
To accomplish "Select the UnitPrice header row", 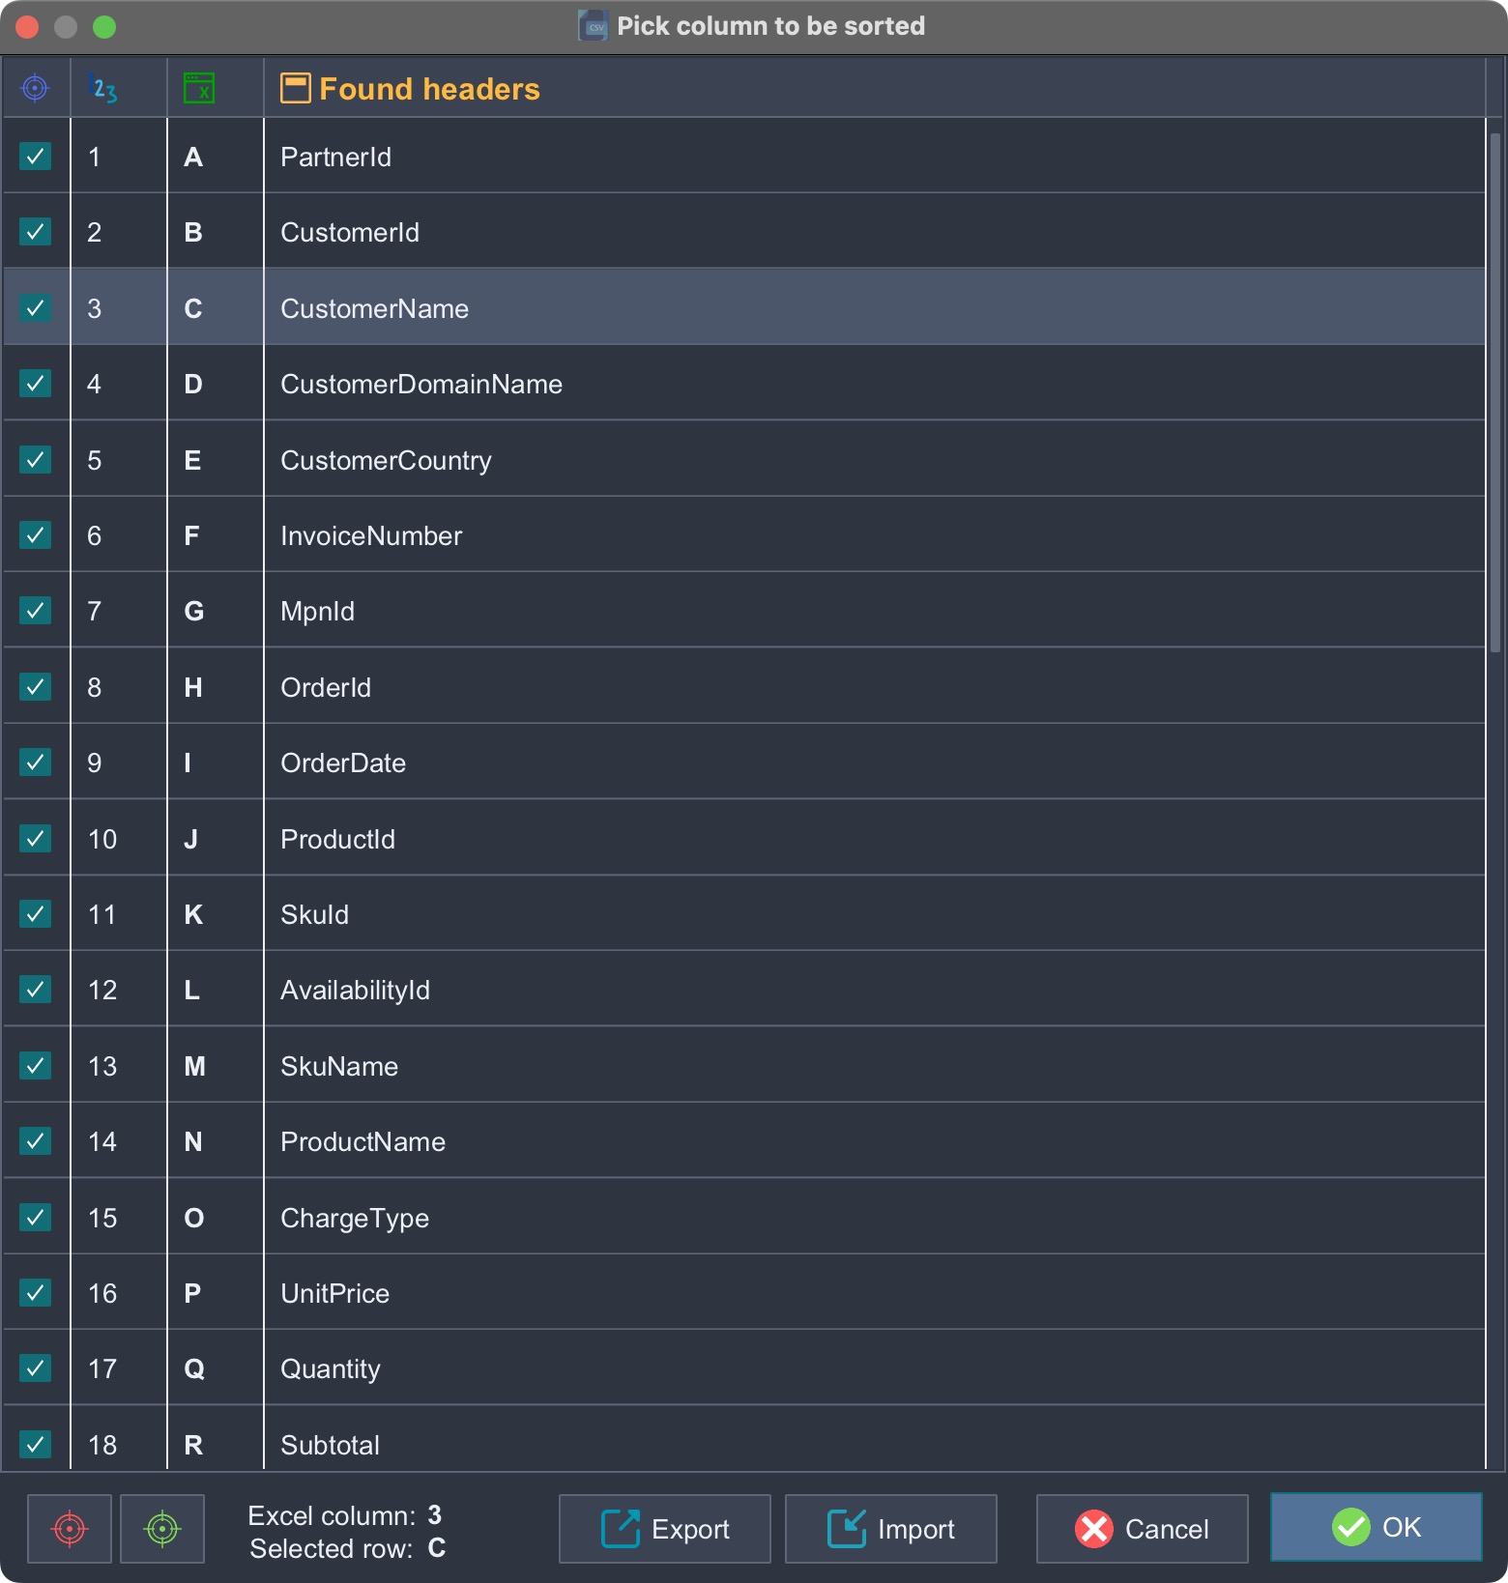I will 744,1293.
